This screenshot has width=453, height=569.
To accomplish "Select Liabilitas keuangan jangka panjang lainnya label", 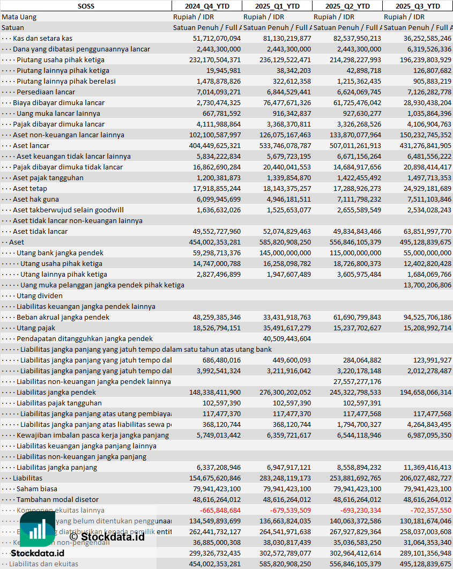I will [87, 446].
